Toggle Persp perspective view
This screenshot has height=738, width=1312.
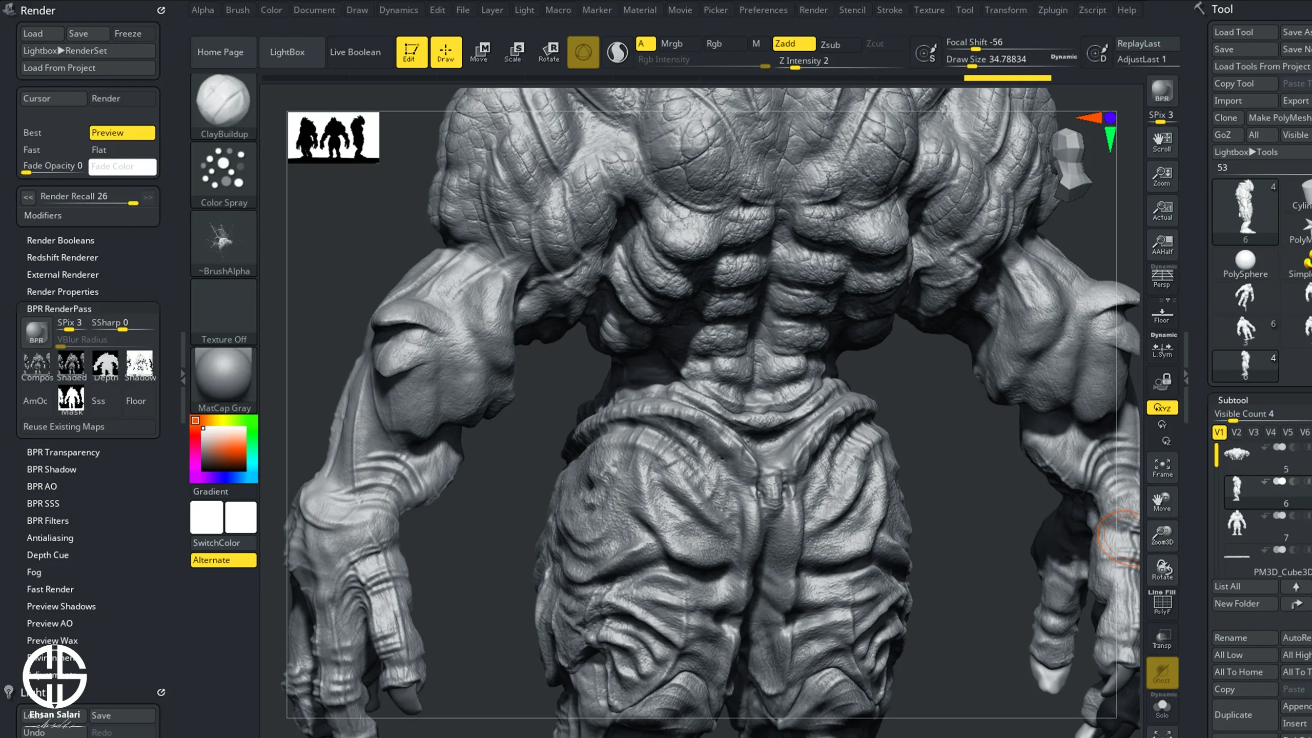click(x=1162, y=277)
